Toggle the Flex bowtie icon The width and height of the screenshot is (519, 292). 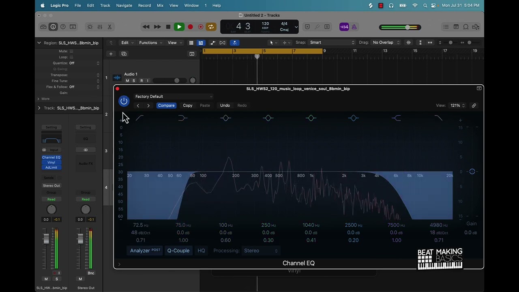[223, 43]
